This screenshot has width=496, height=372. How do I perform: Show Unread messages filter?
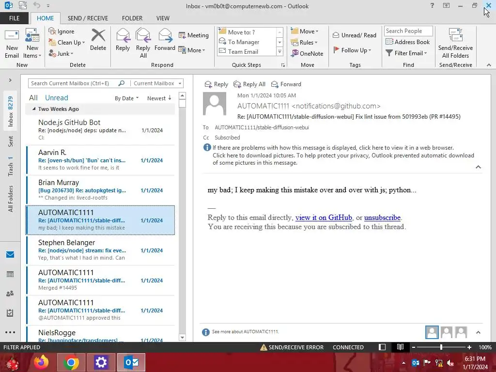pyautogui.click(x=56, y=98)
